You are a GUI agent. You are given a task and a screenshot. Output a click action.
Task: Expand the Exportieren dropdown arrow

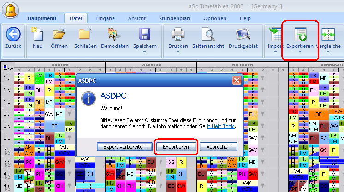pos(300,52)
